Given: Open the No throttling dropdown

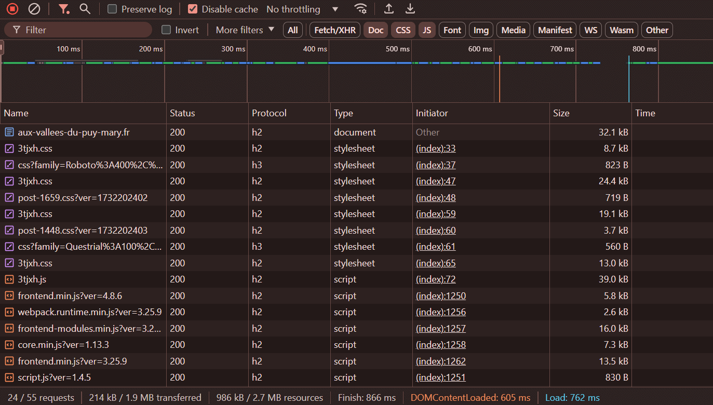Looking at the screenshot, I should (302, 9).
